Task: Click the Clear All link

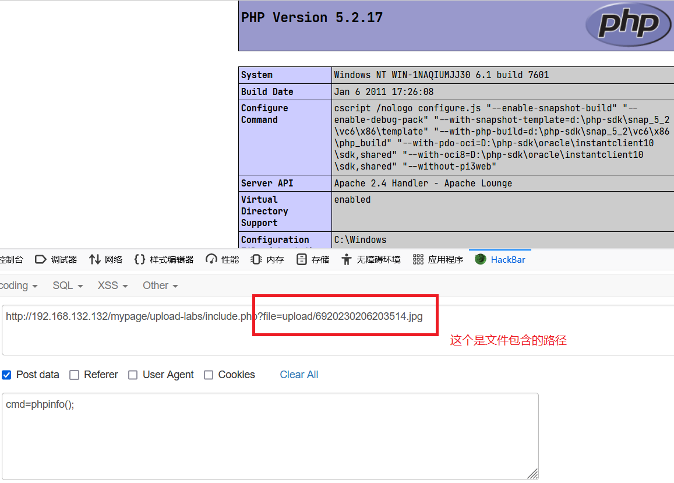Action: coord(299,375)
